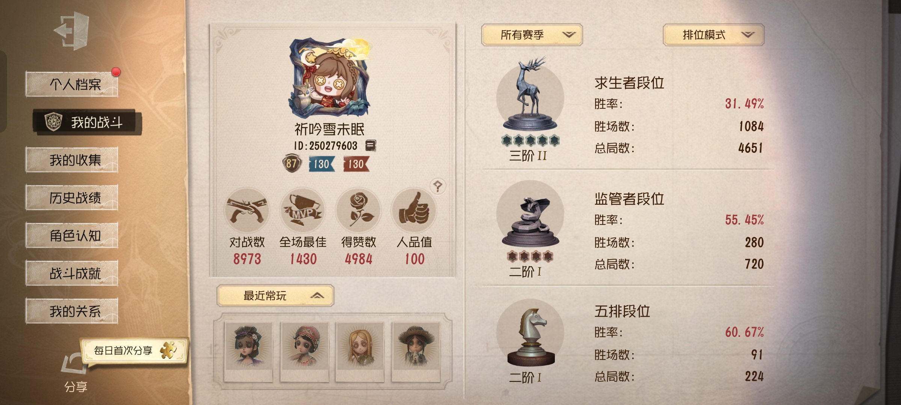Tap the thumbs-up 人品值 icon
Viewport: 901px width, 405px height.
coord(414,210)
